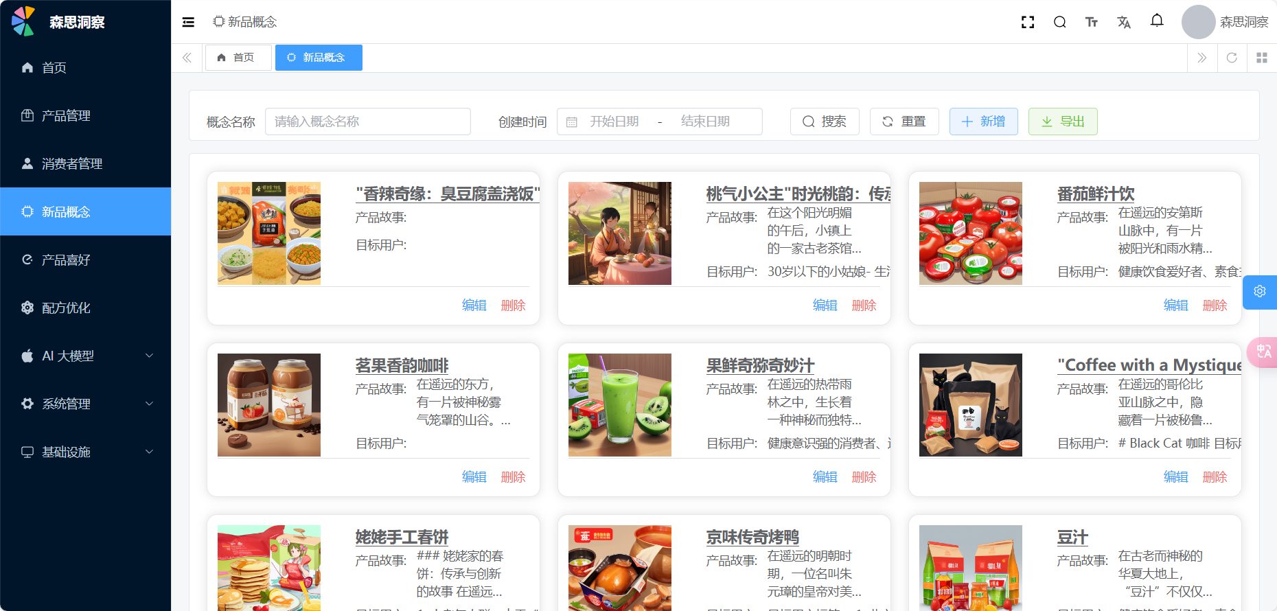Edit the 果鲜奇猕奇妙汁 card
Viewport: 1277px width, 611px height.
[x=825, y=477]
